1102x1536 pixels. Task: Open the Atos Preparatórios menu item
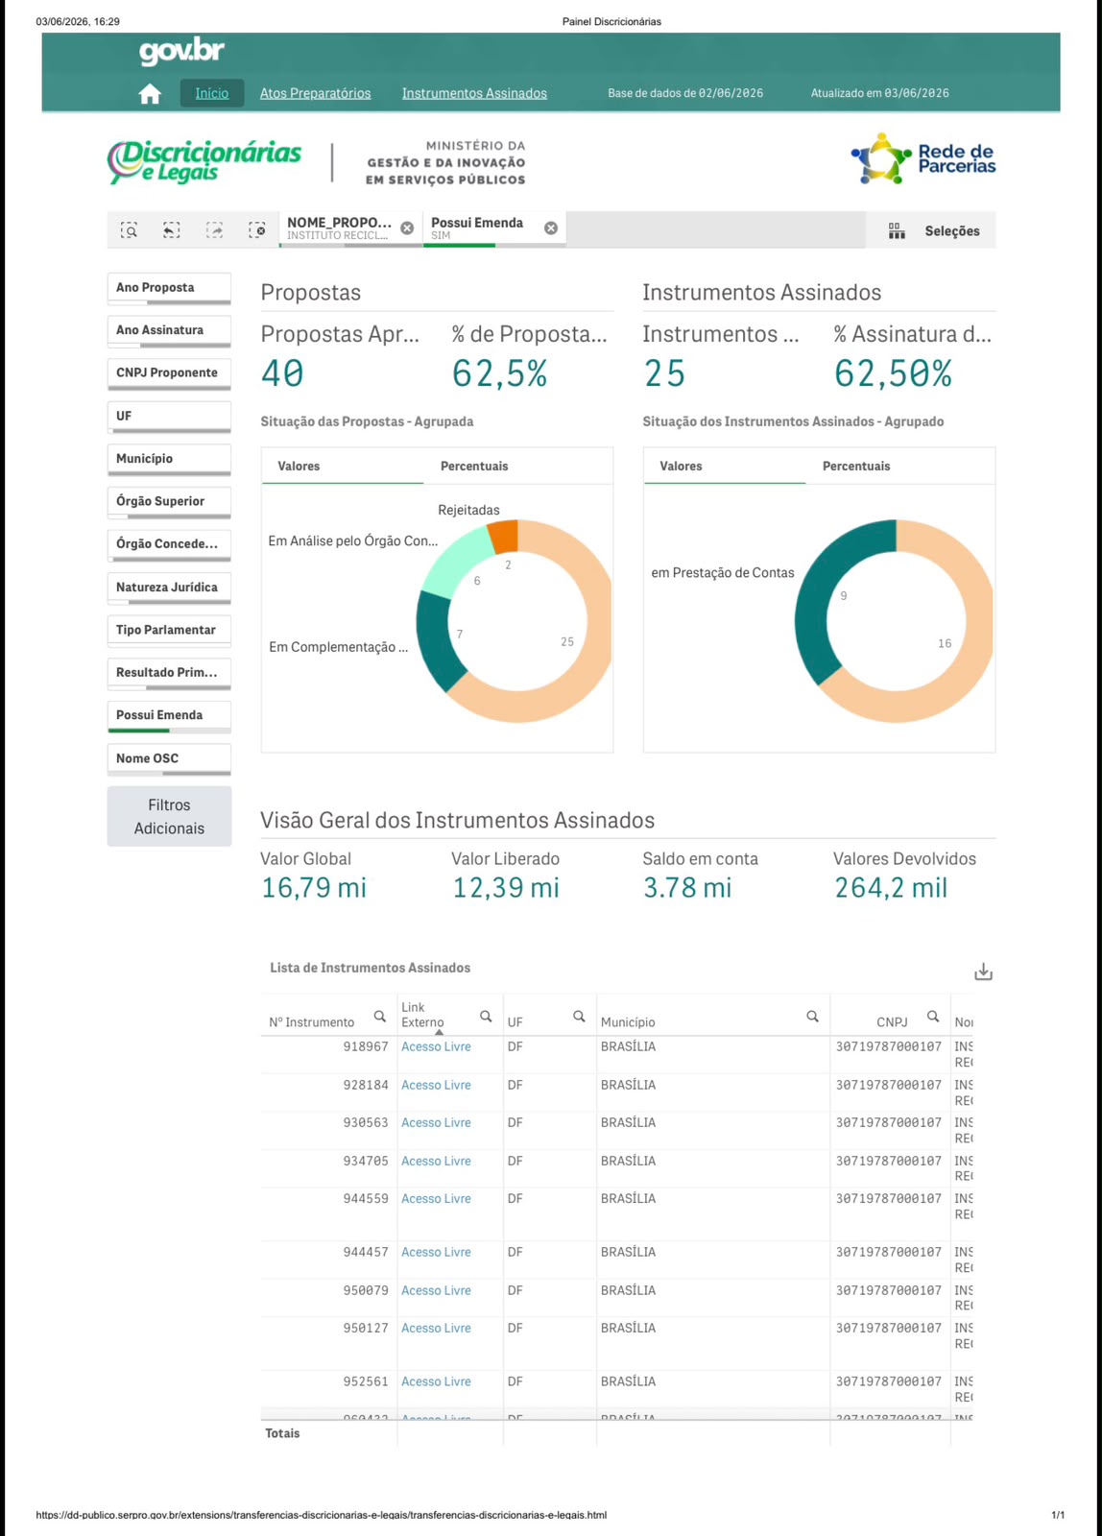pyautogui.click(x=315, y=93)
